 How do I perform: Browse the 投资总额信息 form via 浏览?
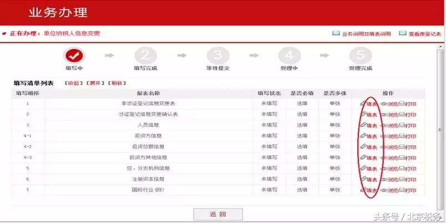click(389, 147)
